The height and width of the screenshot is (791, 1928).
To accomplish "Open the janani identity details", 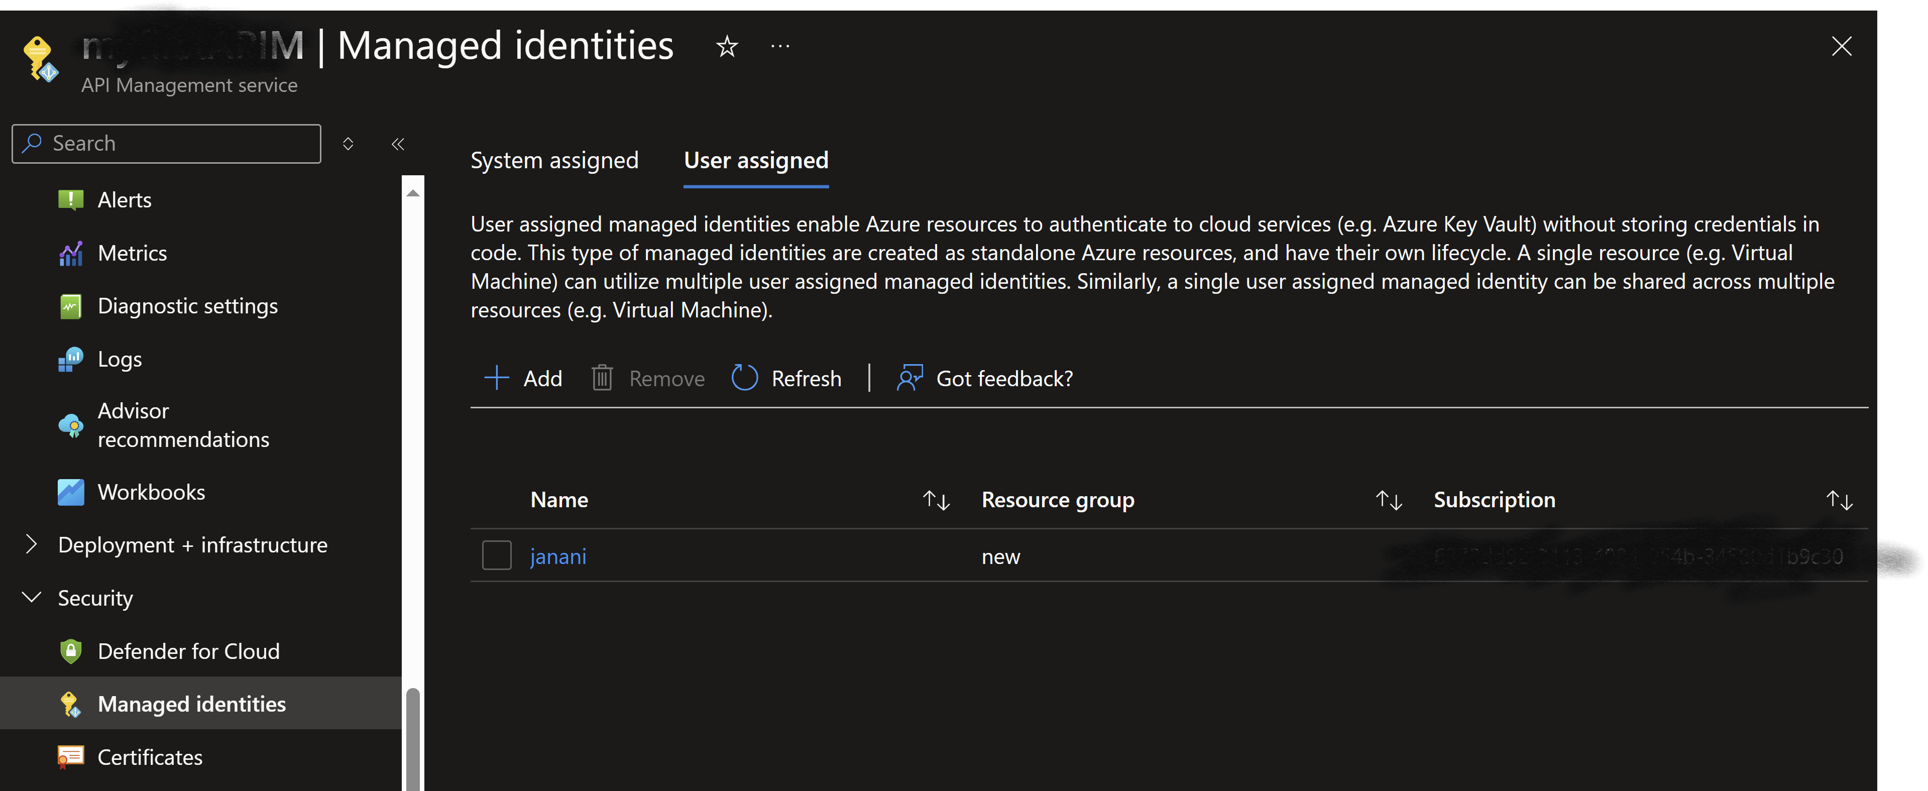I will [x=558, y=555].
